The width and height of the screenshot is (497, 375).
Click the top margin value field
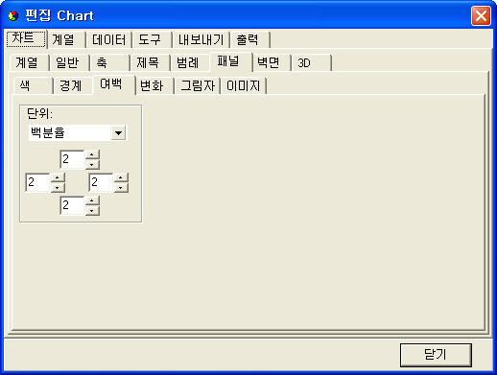[x=72, y=159]
